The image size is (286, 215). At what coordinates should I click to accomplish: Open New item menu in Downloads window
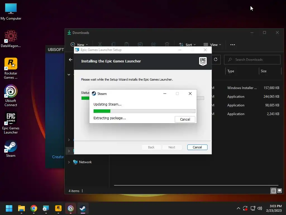pos(79,45)
